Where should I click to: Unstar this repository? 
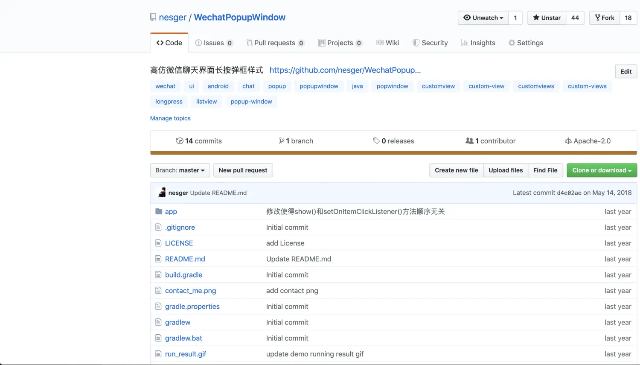coord(547,18)
